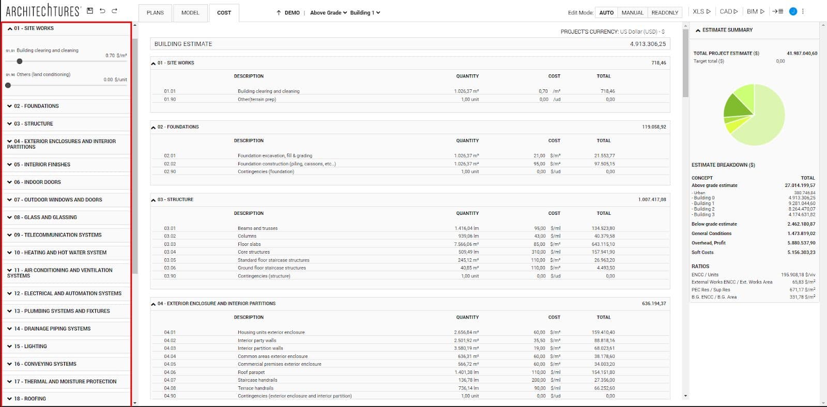This screenshot has height=407, width=827.
Task: Select the COST tab
Action: point(224,13)
